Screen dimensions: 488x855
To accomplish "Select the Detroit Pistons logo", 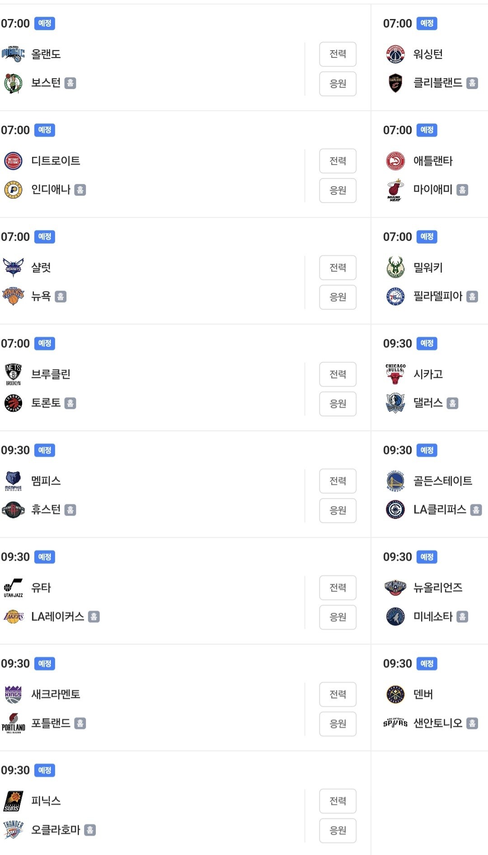I will [13, 161].
